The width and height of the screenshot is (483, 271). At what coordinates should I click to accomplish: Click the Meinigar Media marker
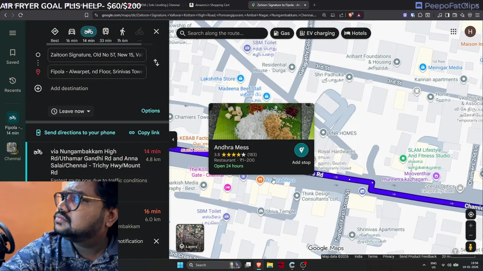pyautogui.click(x=423, y=67)
